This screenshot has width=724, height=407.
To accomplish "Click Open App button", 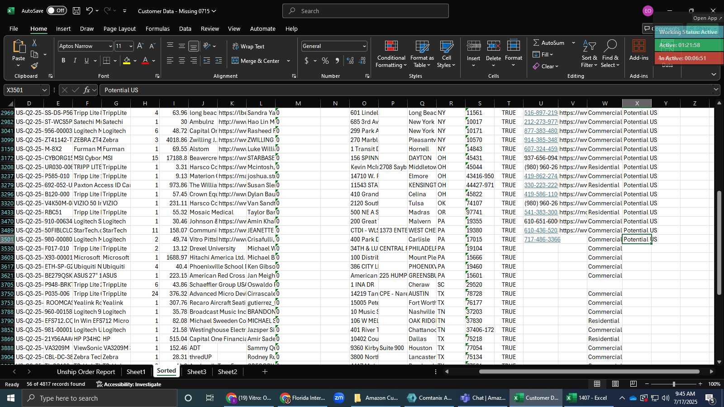I will click(708, 18).
